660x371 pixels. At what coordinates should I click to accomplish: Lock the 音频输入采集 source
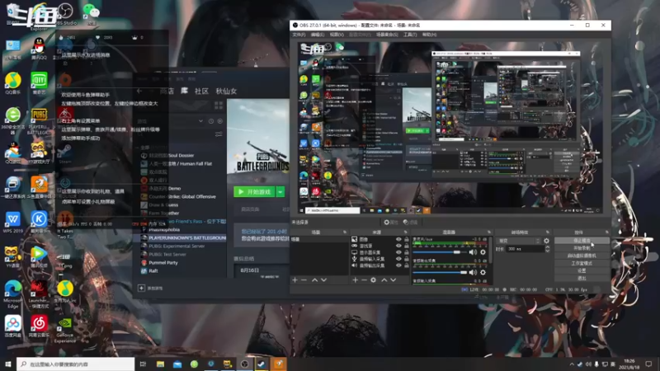coord(406,259)
